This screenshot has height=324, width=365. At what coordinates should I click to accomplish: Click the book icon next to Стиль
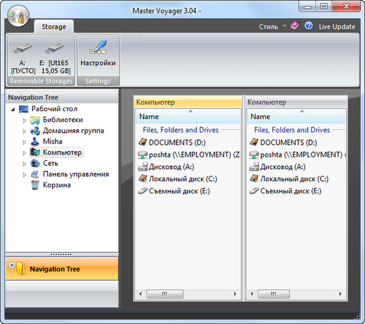coord(294,26)
